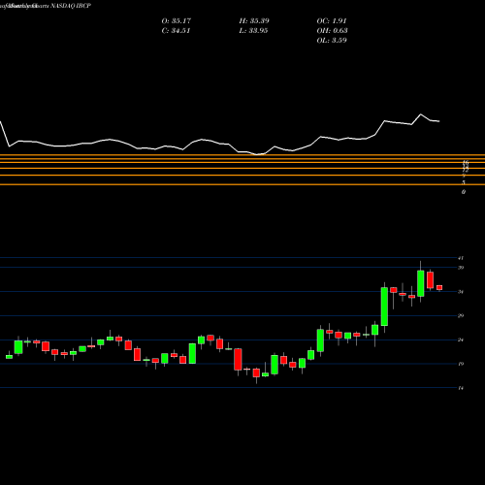This screenshot has height=485, width=485.
Task: Click the 14 price axis label
Action: click(x=461, y=388)
